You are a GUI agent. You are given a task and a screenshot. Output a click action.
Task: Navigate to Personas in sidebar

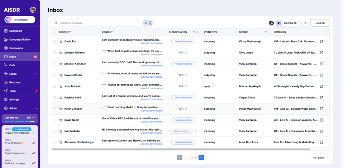point(15,82)
